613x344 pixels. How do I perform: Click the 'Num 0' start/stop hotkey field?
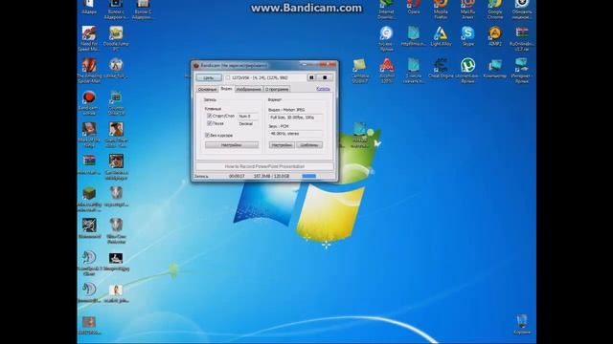coord(248,117)
